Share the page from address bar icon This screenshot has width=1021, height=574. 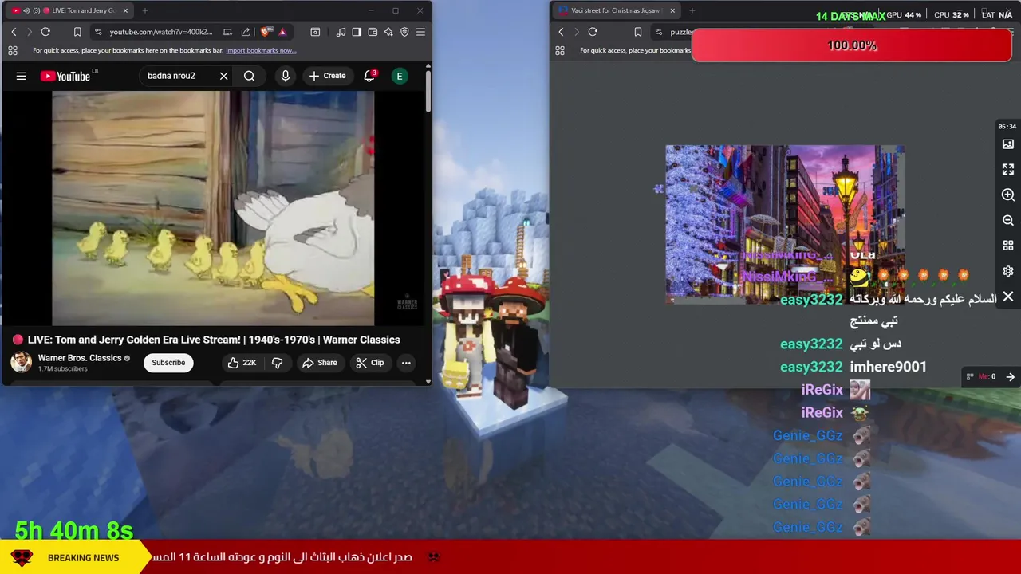coord(246,32)
